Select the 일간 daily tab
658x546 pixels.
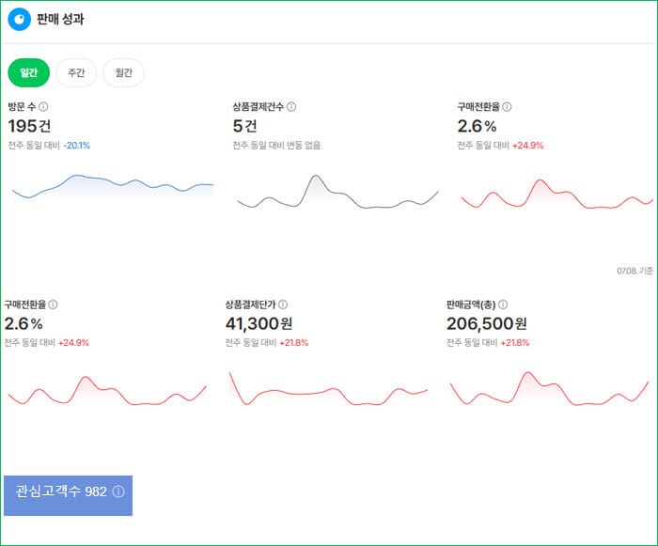pos(29,72)
